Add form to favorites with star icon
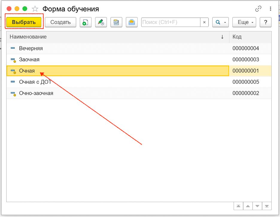This screenshot has width=280, height=217. (35, 9)
